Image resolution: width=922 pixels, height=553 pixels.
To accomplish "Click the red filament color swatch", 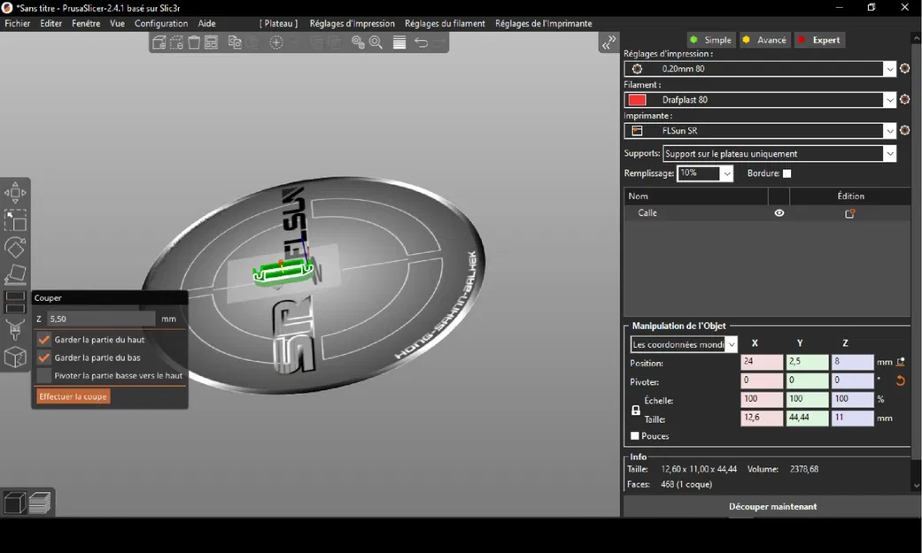I will [637, 100].
